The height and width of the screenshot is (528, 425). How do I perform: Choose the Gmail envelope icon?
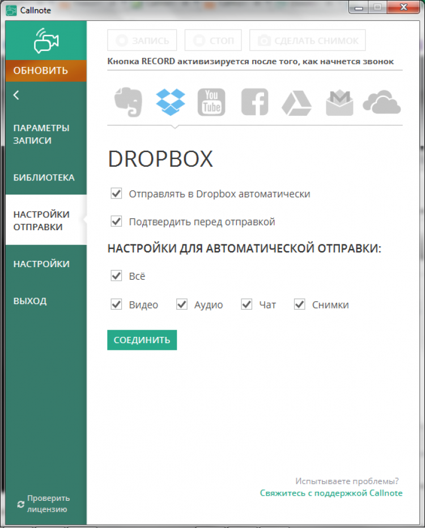tap(339, 103)
